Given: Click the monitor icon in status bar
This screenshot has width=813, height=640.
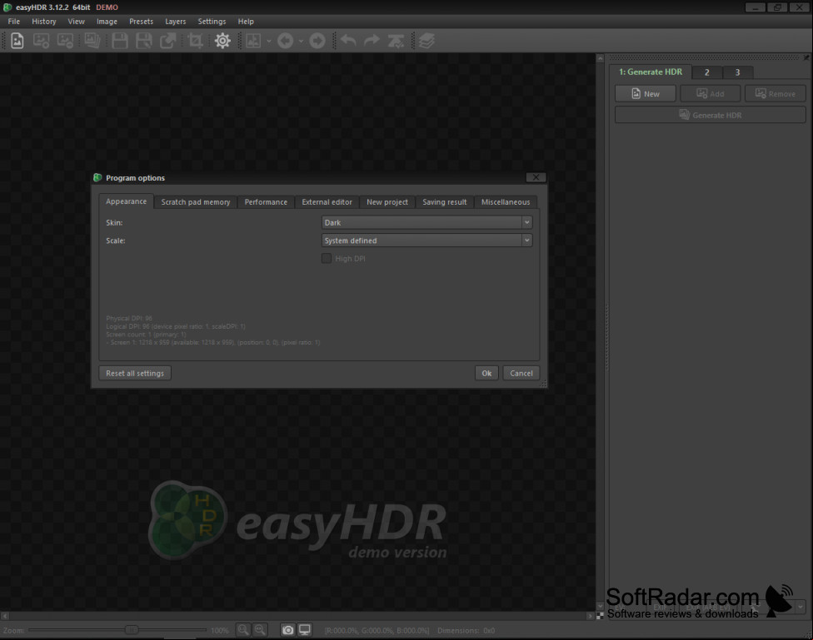Looking at the screenshot, I should point(305,630).
